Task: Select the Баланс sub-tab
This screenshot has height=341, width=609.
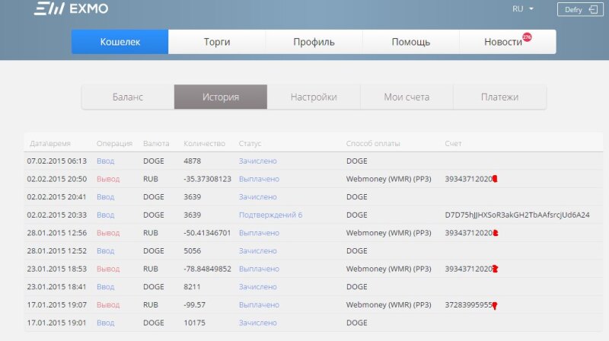Action: (x=128, y=97)
